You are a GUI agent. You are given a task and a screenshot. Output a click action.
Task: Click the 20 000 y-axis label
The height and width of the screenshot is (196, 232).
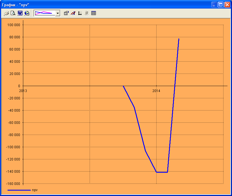pos(15,74)
